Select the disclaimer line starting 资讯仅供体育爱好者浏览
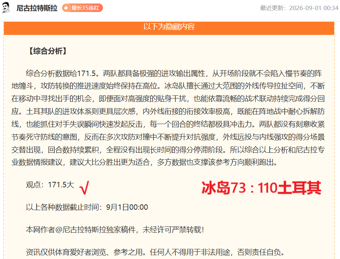The image size is (340, 259). click(x=155, y=252)
